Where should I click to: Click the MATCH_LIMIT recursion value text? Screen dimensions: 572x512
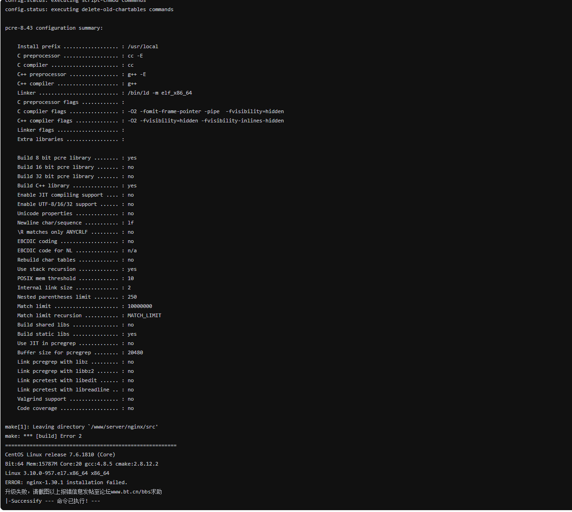point(144,315)
